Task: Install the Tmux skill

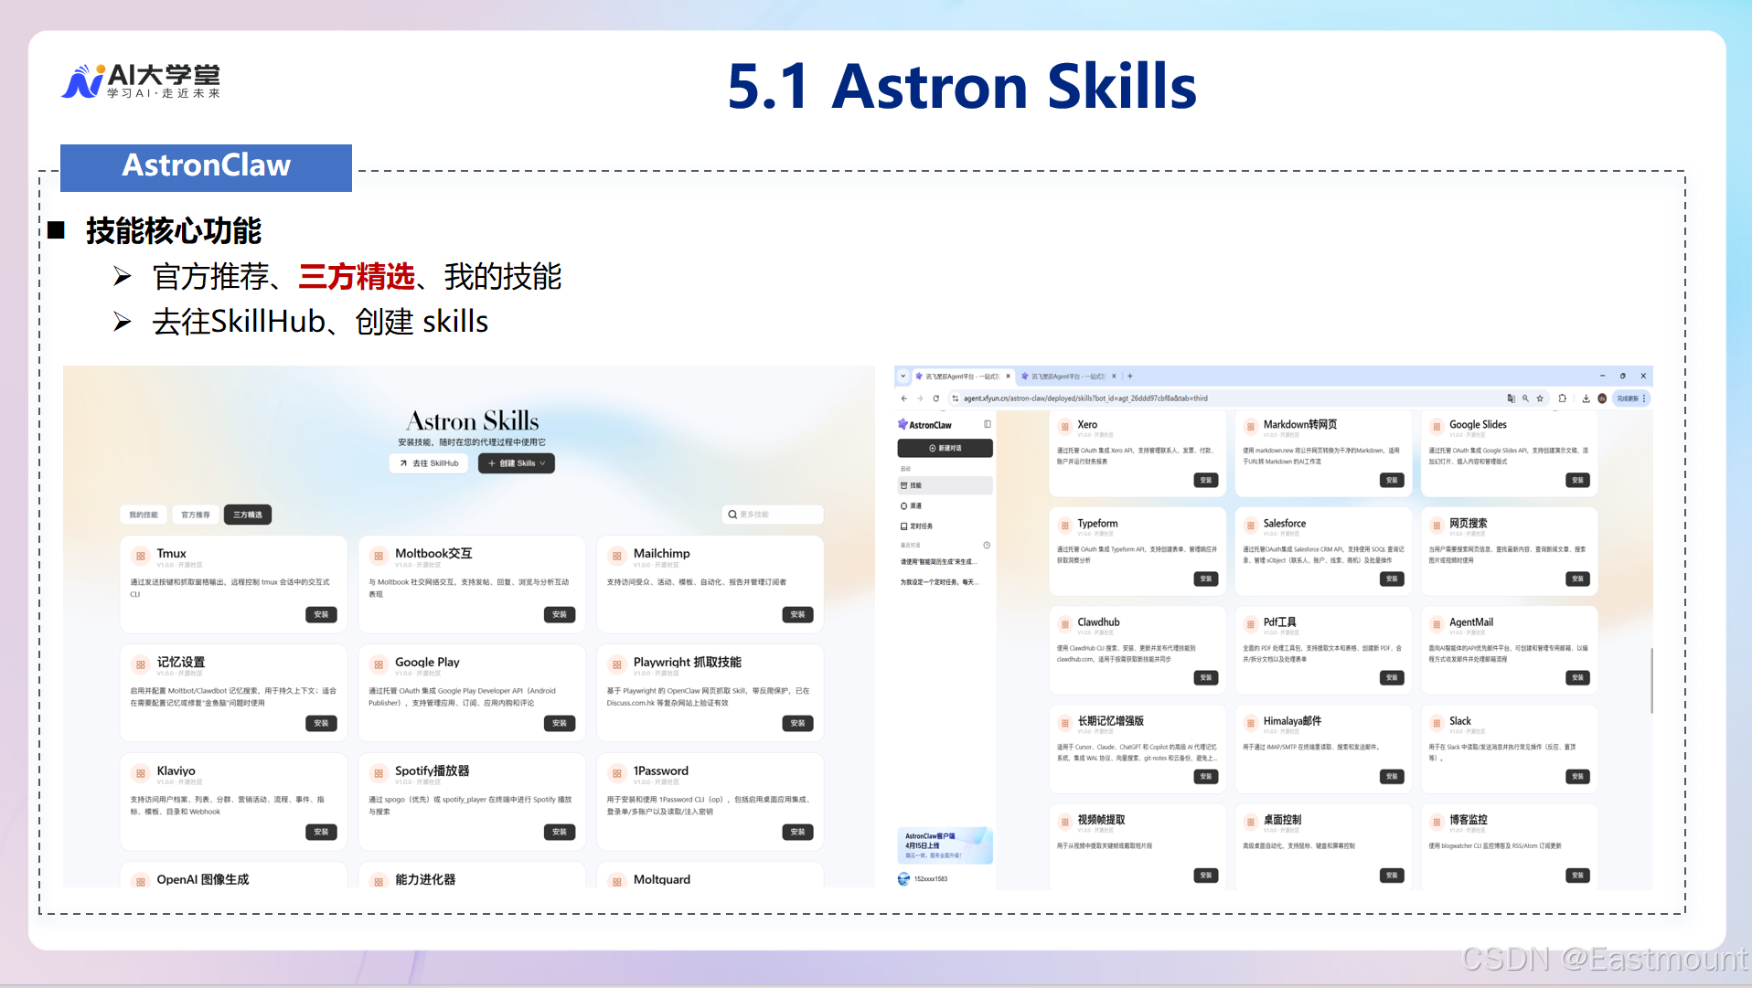Action: tap(321, 614)
